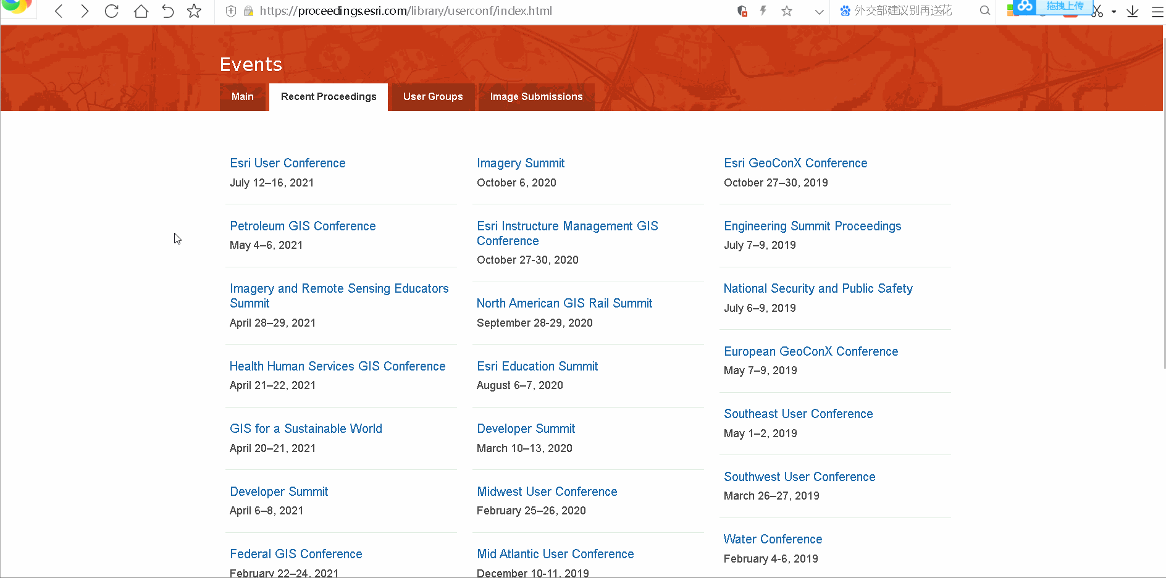1166x578 pixels.
Task: Open the March 2020 Developer Summit link
Action: tap(526, 429)
